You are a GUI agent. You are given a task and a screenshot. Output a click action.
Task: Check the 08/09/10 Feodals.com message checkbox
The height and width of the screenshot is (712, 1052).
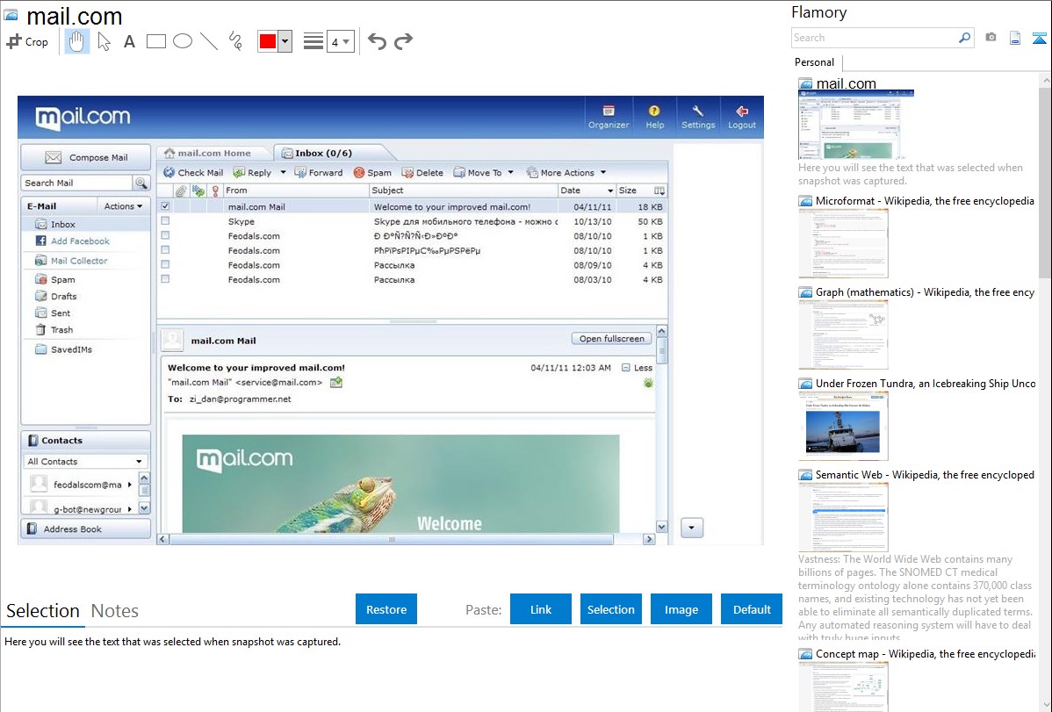click(x=165, y=264)
